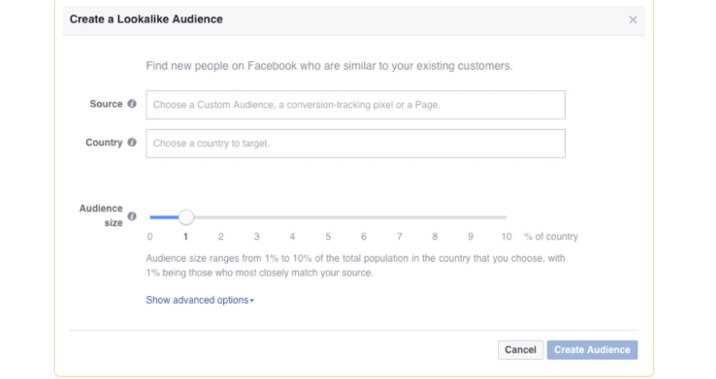Image resolution: width=716 pixels, height=379 pixels.
Task: Click the audience size slider handle
Action: pyautogui.click(x=186, y=217)
